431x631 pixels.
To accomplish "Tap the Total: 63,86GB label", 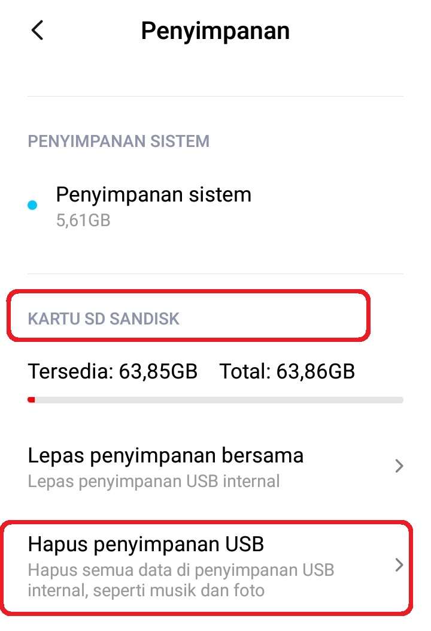I will click(287, 371).
